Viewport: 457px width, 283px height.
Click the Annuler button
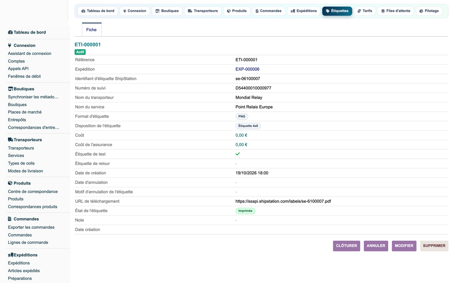[376, 246]
